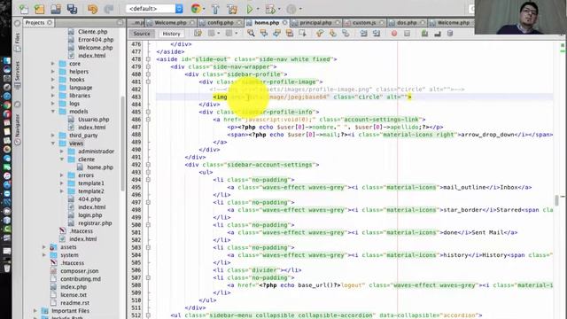This screenshot has height=319, width=567.
Task: Select Usuario.php in the models folder
Action: [x=94, y=120]
